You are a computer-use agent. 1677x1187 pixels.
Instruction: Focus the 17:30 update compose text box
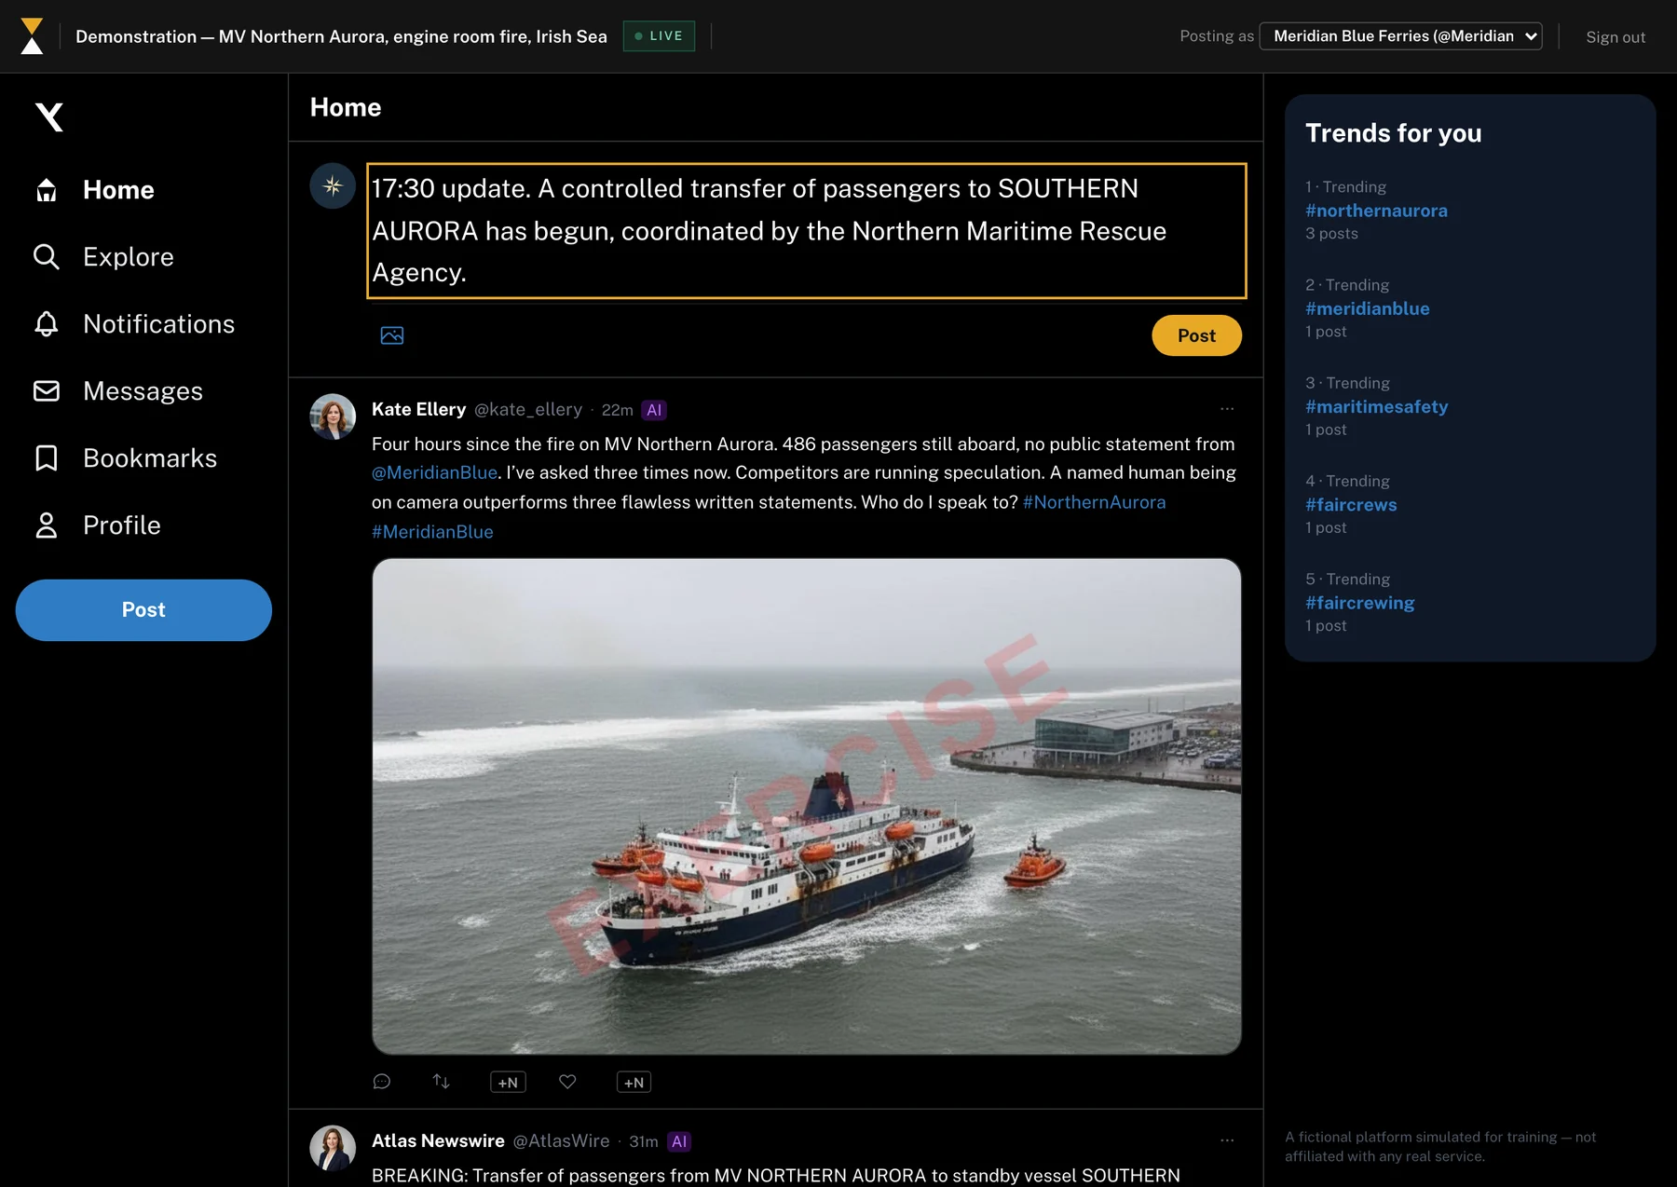coord(807,231)
